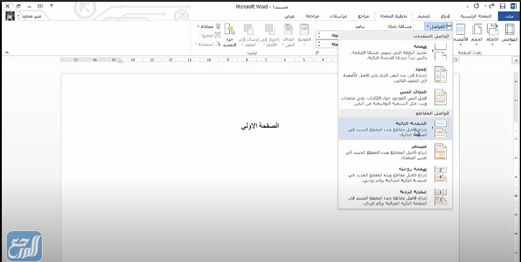
Task: Choose Odd Page (صفحة فردية) section break
Action: [x=395, y=197]
